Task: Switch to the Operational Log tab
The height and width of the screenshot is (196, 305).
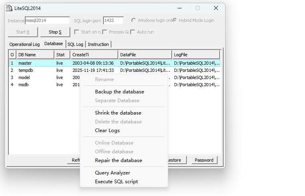Action: coord(24,44)
